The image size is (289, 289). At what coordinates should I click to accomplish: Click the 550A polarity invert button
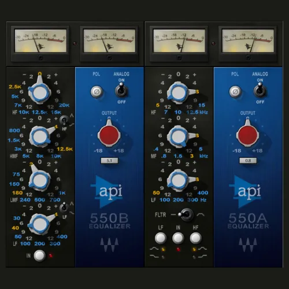(x=235, y=92)
